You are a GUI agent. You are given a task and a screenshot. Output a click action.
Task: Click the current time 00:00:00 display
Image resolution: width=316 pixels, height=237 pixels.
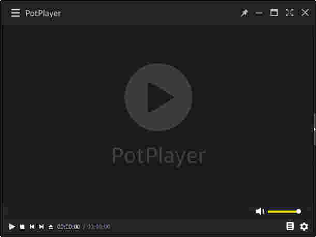(68, 227)
